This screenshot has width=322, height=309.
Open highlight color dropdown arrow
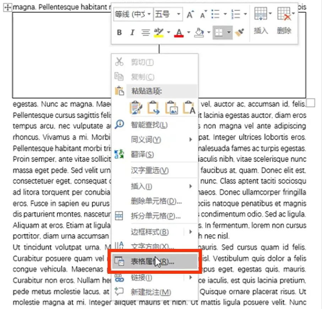pos(169,32)
